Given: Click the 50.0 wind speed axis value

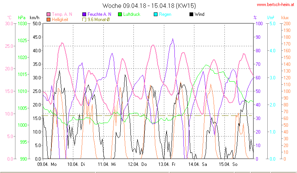Looking at the screenshot, I should 37,24.
